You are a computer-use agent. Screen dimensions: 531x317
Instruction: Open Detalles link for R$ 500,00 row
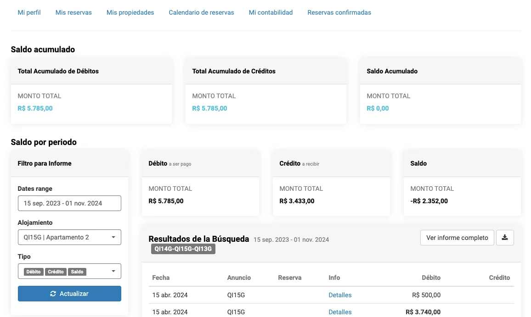click(340, 295)
